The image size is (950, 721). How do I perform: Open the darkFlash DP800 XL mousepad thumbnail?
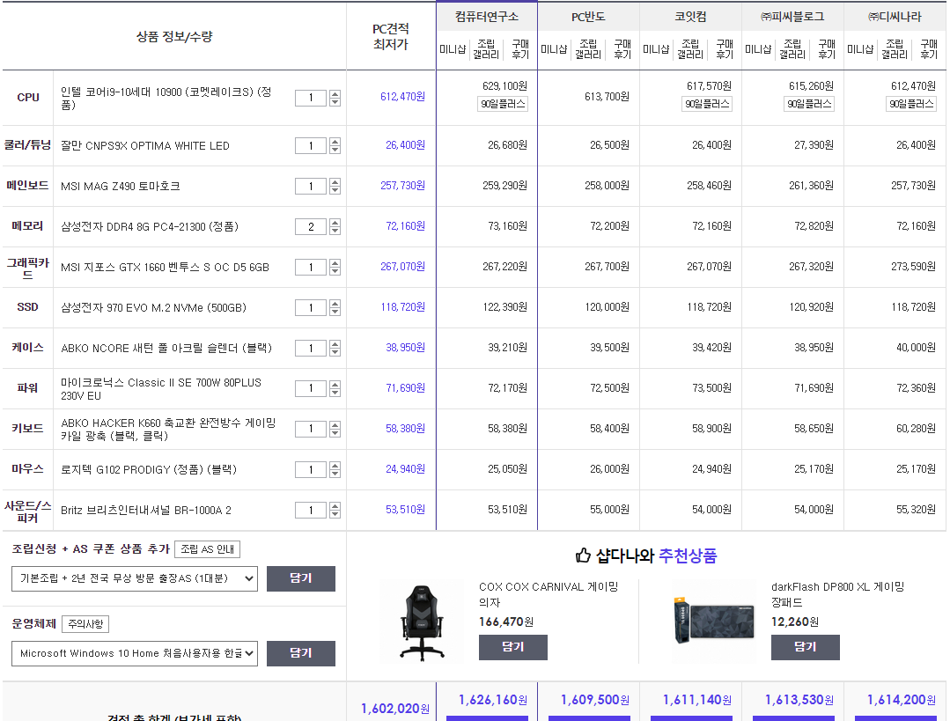point(715,620)
